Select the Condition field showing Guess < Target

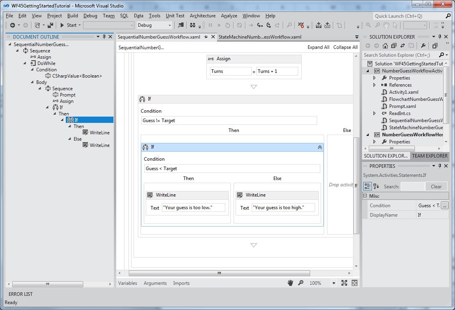(232, 168)
